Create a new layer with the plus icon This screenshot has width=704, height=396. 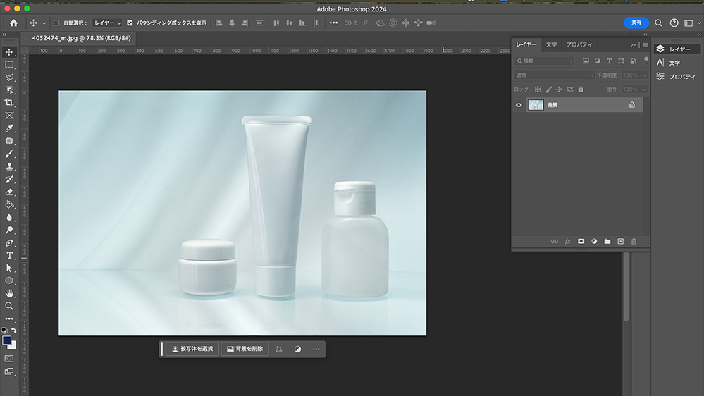[620, 241]
